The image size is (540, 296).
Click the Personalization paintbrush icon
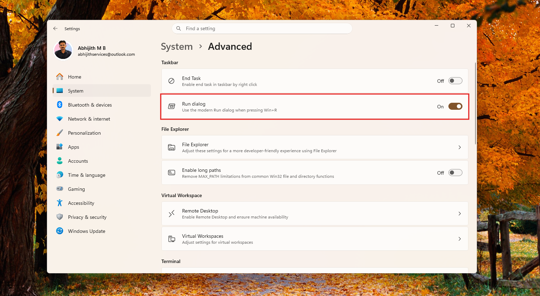(x=60, y=133)
